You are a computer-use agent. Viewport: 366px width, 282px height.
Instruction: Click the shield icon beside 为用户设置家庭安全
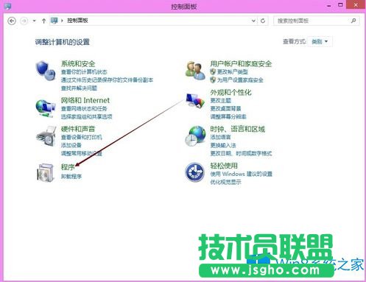(213, 80)
